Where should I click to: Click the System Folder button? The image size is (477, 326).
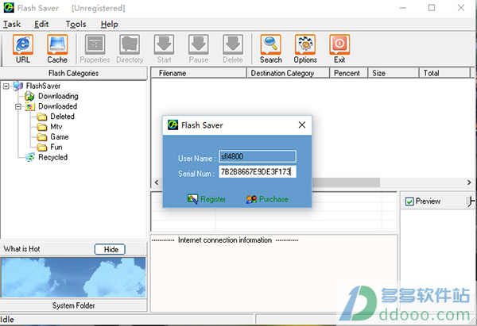coord(73,305)
